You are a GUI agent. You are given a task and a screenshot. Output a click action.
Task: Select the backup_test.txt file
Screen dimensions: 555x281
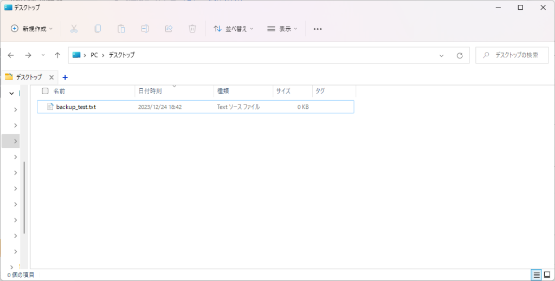(x=76, y=107)
